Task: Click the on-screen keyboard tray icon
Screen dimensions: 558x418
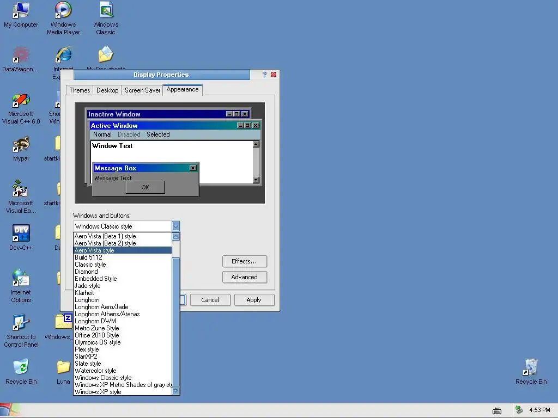Action: coord(497,410)
